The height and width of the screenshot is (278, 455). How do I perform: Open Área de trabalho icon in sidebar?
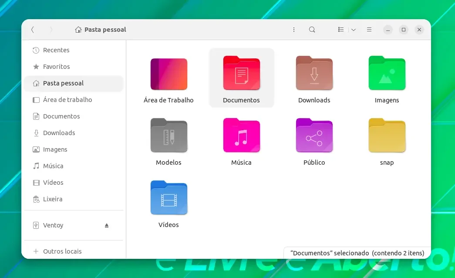click(x=36, y=100)
